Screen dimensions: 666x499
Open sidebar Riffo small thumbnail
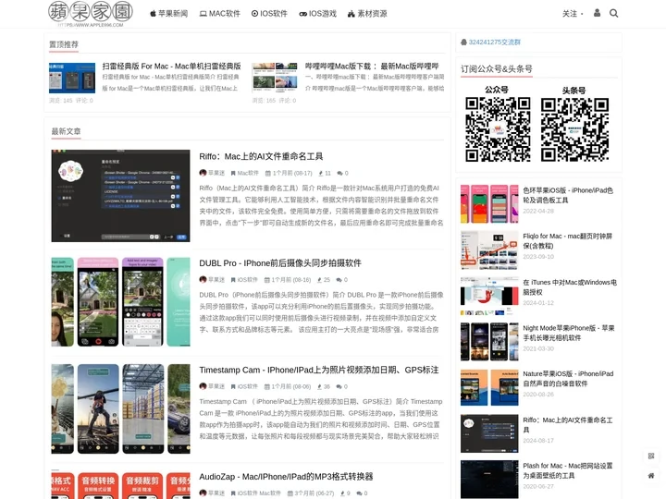pyautogui.click(x=489, y=433)
